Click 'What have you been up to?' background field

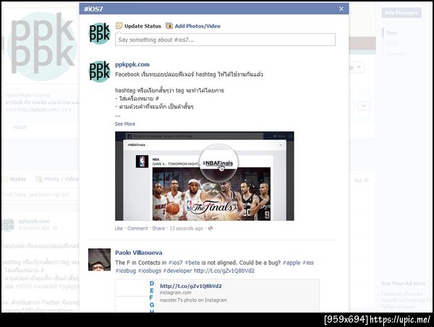(40, 194)
